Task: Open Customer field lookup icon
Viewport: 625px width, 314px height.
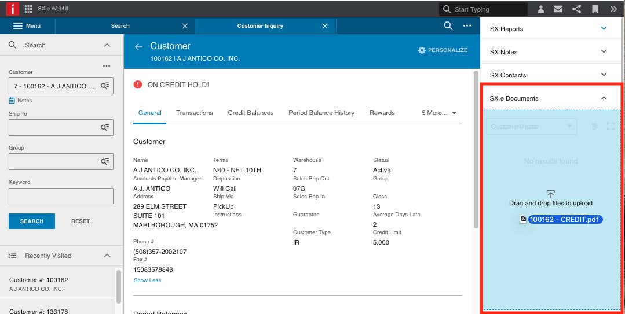Action: pyautogui.click(x=105, y=86)
